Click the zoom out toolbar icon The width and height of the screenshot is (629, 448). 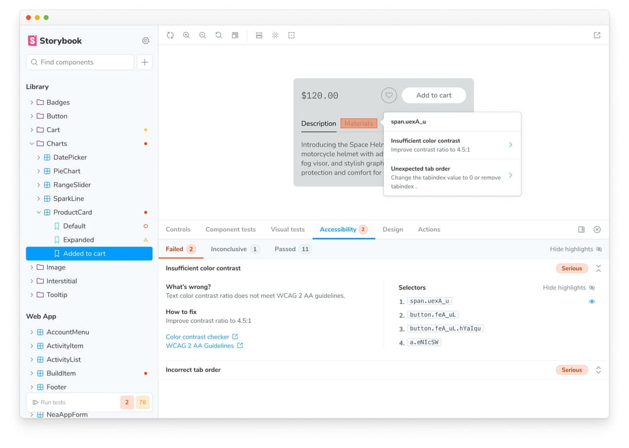coord(203,35)
